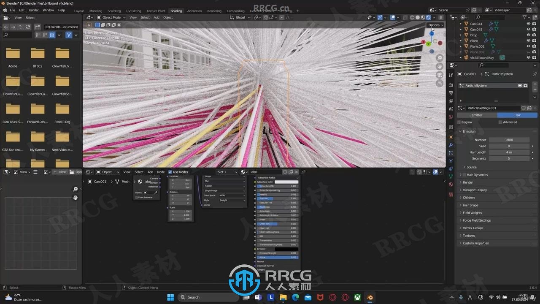Open the Object Mode dropdown
The height and width of the screenshot is (304, 540).
click(111, 18)
